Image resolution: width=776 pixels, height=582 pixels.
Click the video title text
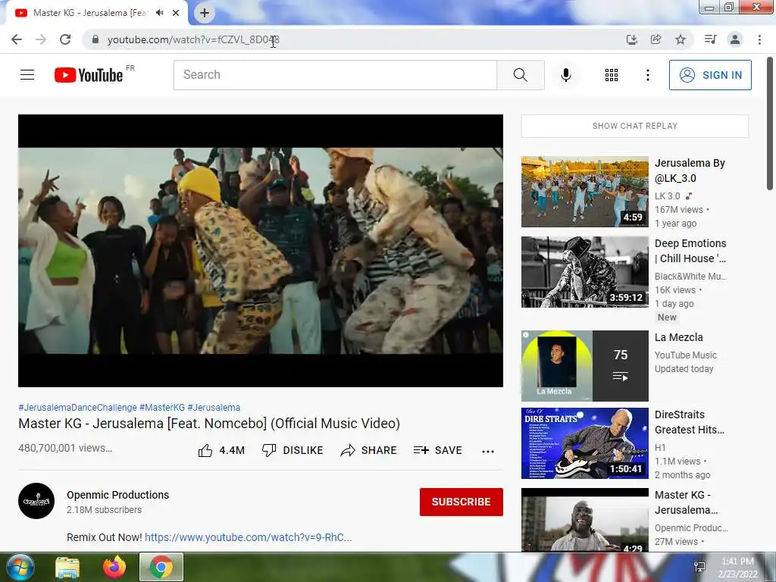(209, 424)
